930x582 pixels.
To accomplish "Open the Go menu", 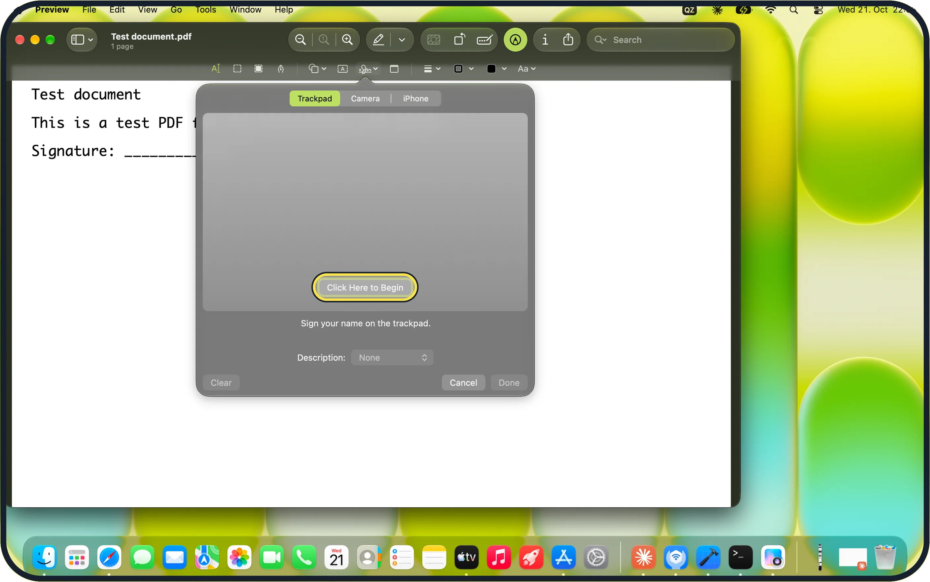I will coord(176,10).
